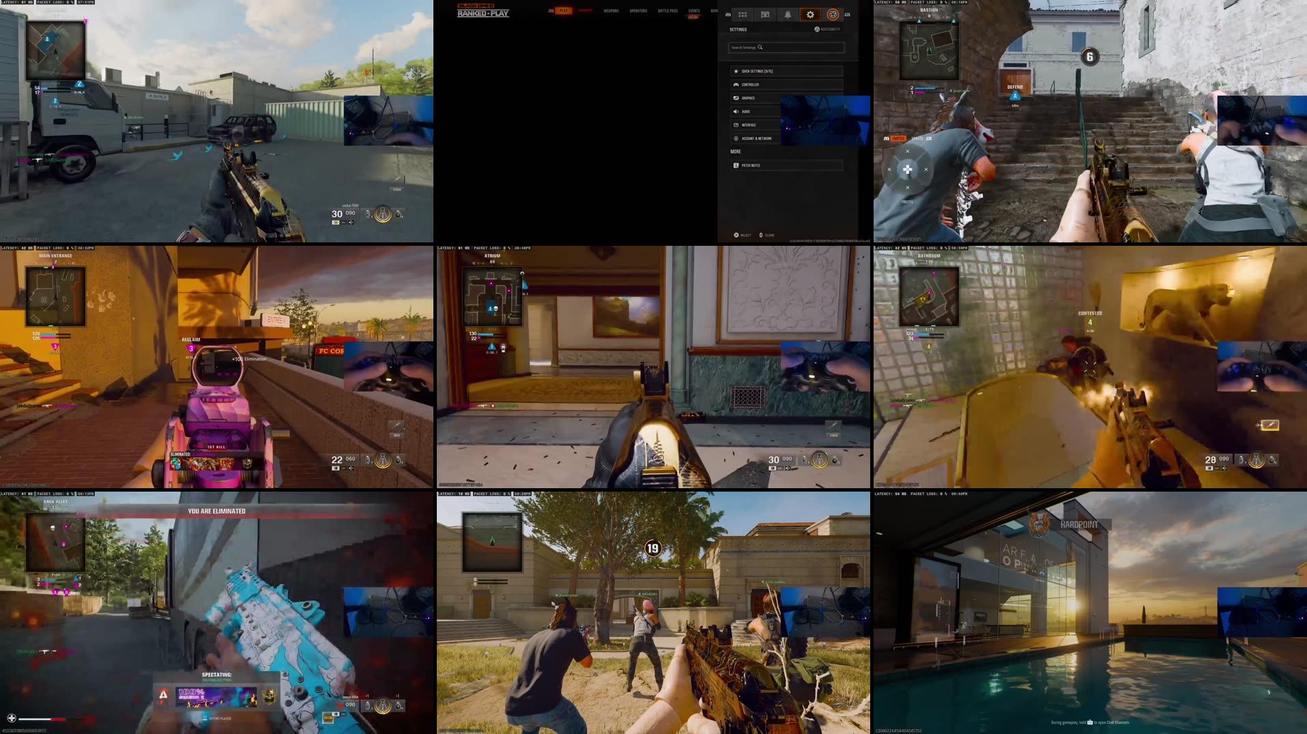Click the picture frame icon in top bar

(x=765, y=14)
